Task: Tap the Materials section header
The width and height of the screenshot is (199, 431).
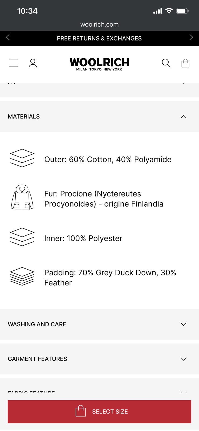Action: [x=99, y=117]
